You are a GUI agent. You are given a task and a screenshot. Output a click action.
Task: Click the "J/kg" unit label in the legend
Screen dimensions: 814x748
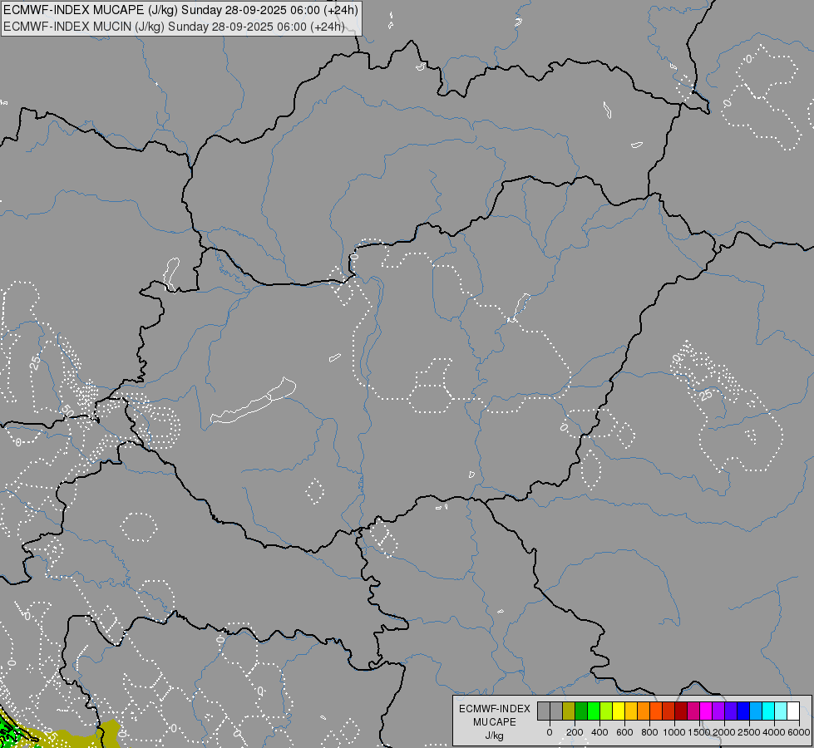click(x=494, y=736)
